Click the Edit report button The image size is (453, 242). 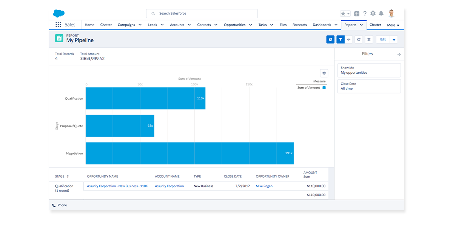click(383, 39)
